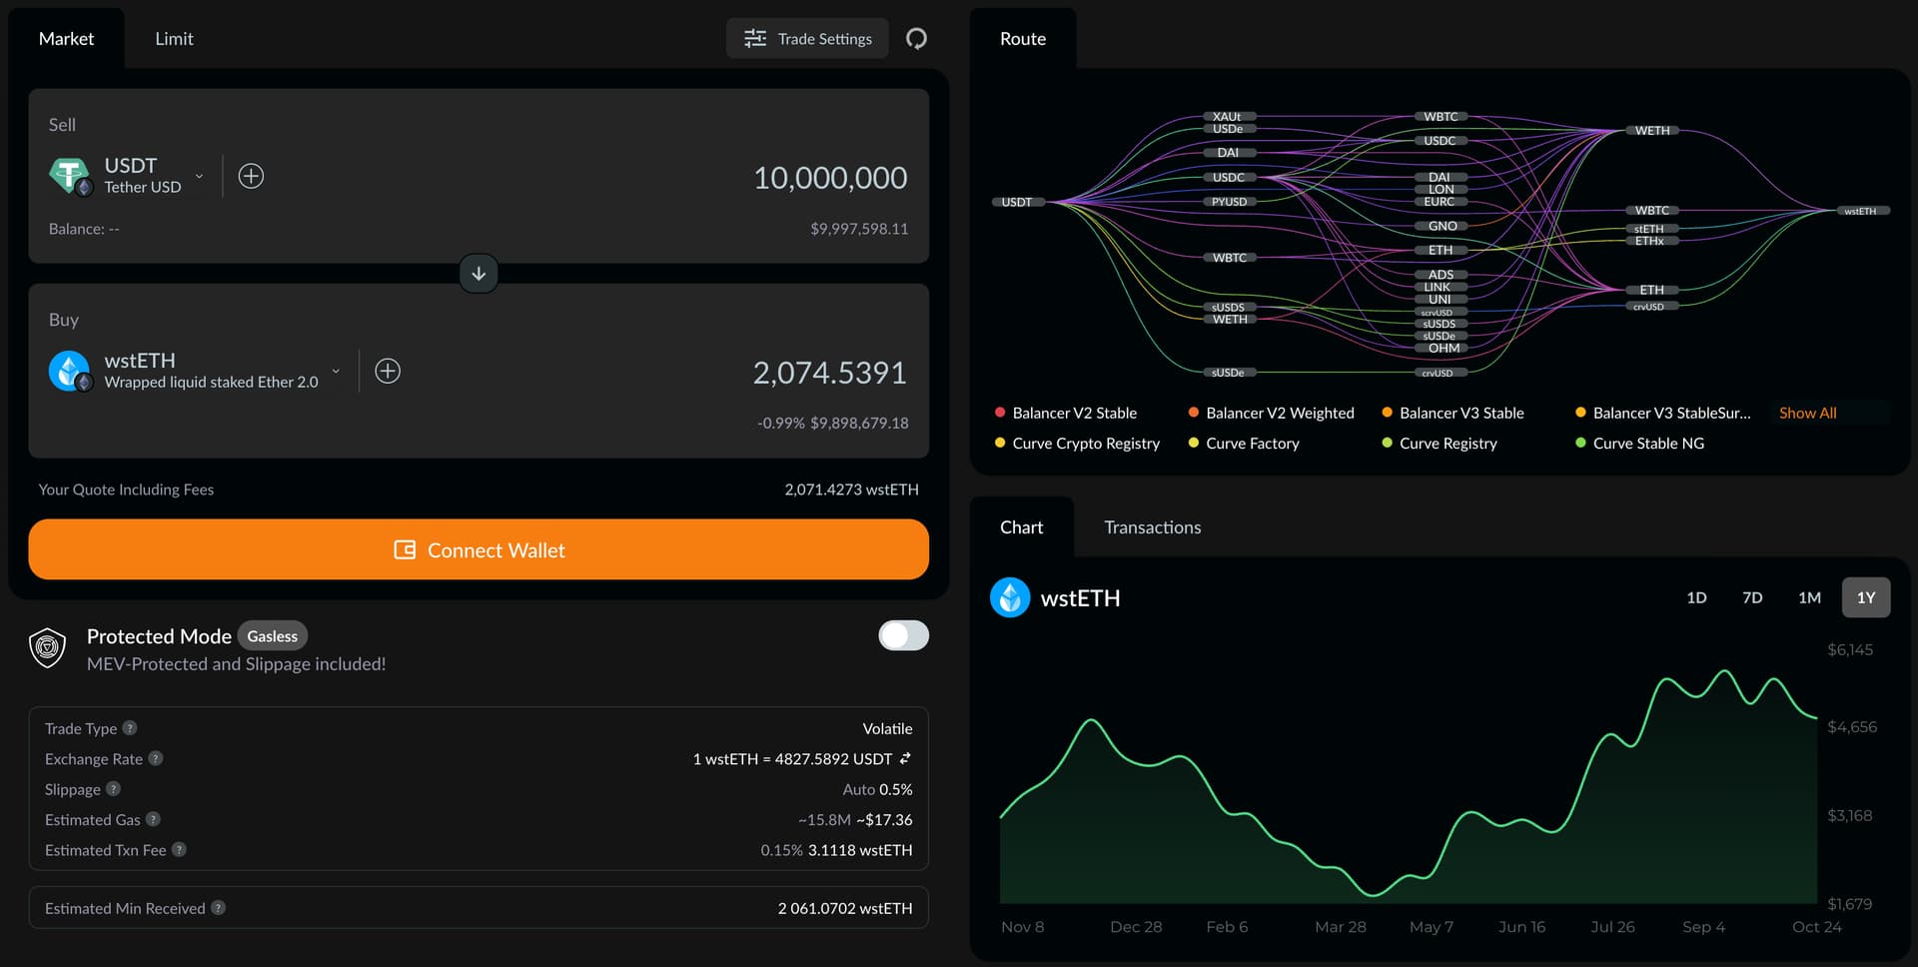
Task: Click the refresh quote icon
Action: [x=916, y=39]
